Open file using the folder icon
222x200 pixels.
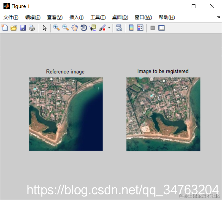pos(14,28)
